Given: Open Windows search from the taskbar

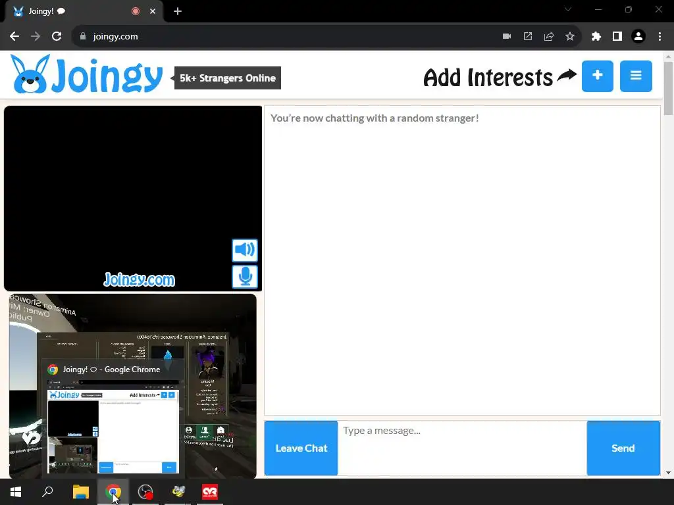Looking at the screenshot, I should 47,492.
